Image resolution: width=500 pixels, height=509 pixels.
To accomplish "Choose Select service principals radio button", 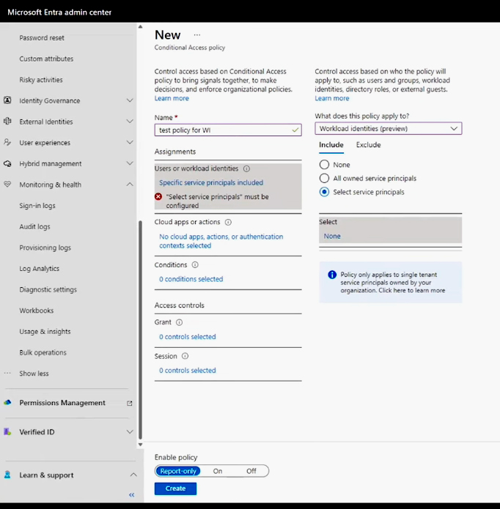I will pyautogui.click(x=324, y=192).
